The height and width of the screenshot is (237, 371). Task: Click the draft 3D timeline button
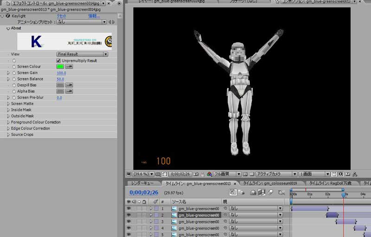[241, 192]
